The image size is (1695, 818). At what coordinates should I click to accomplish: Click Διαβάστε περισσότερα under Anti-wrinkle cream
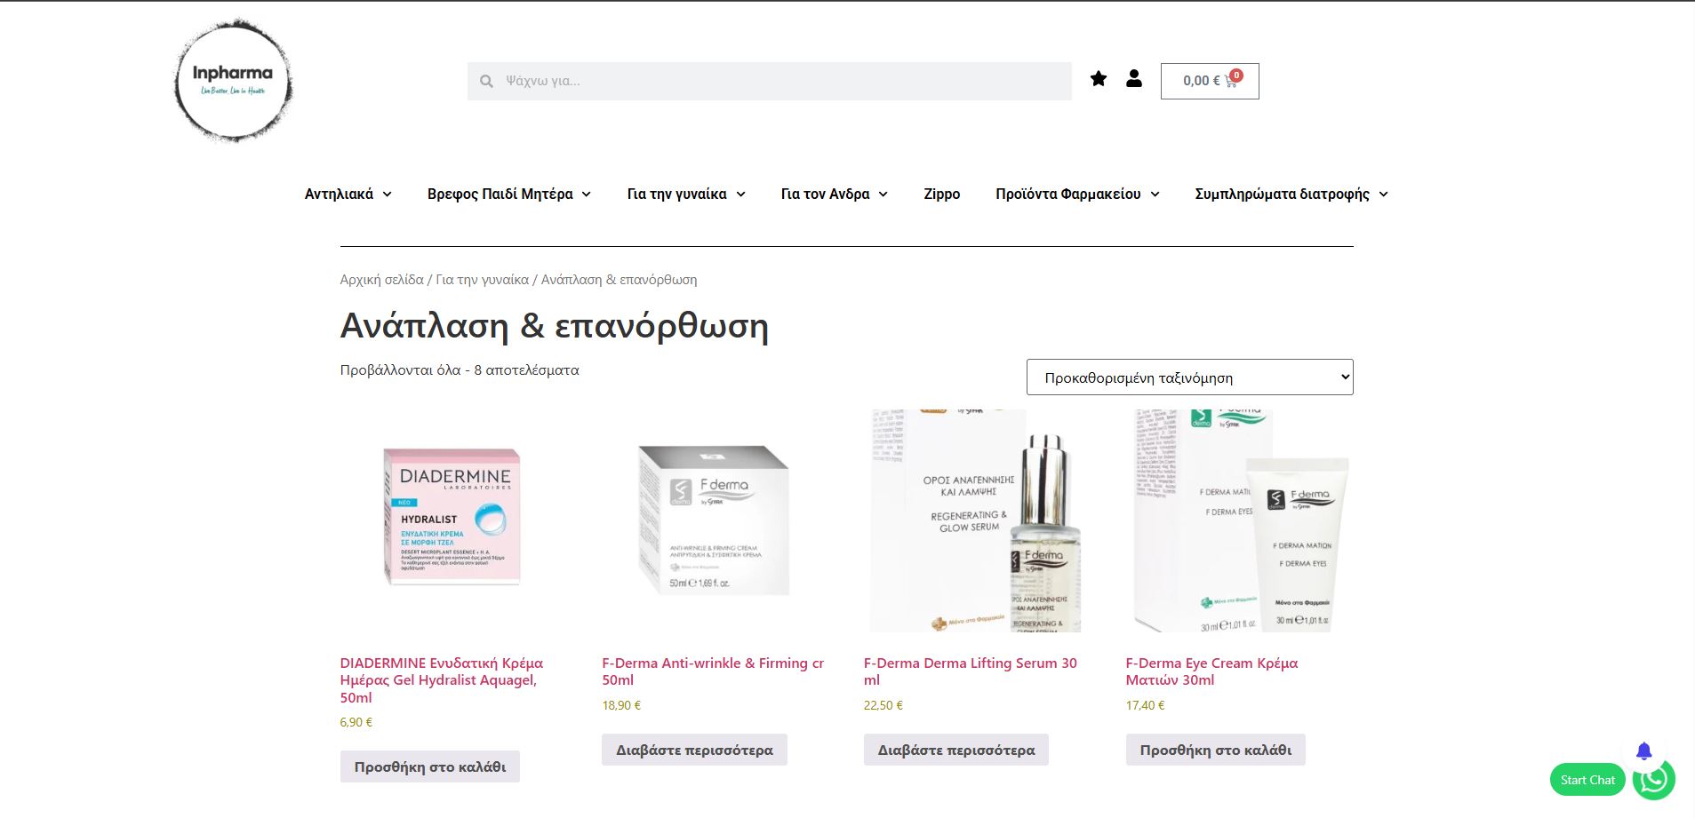point(694,750)
